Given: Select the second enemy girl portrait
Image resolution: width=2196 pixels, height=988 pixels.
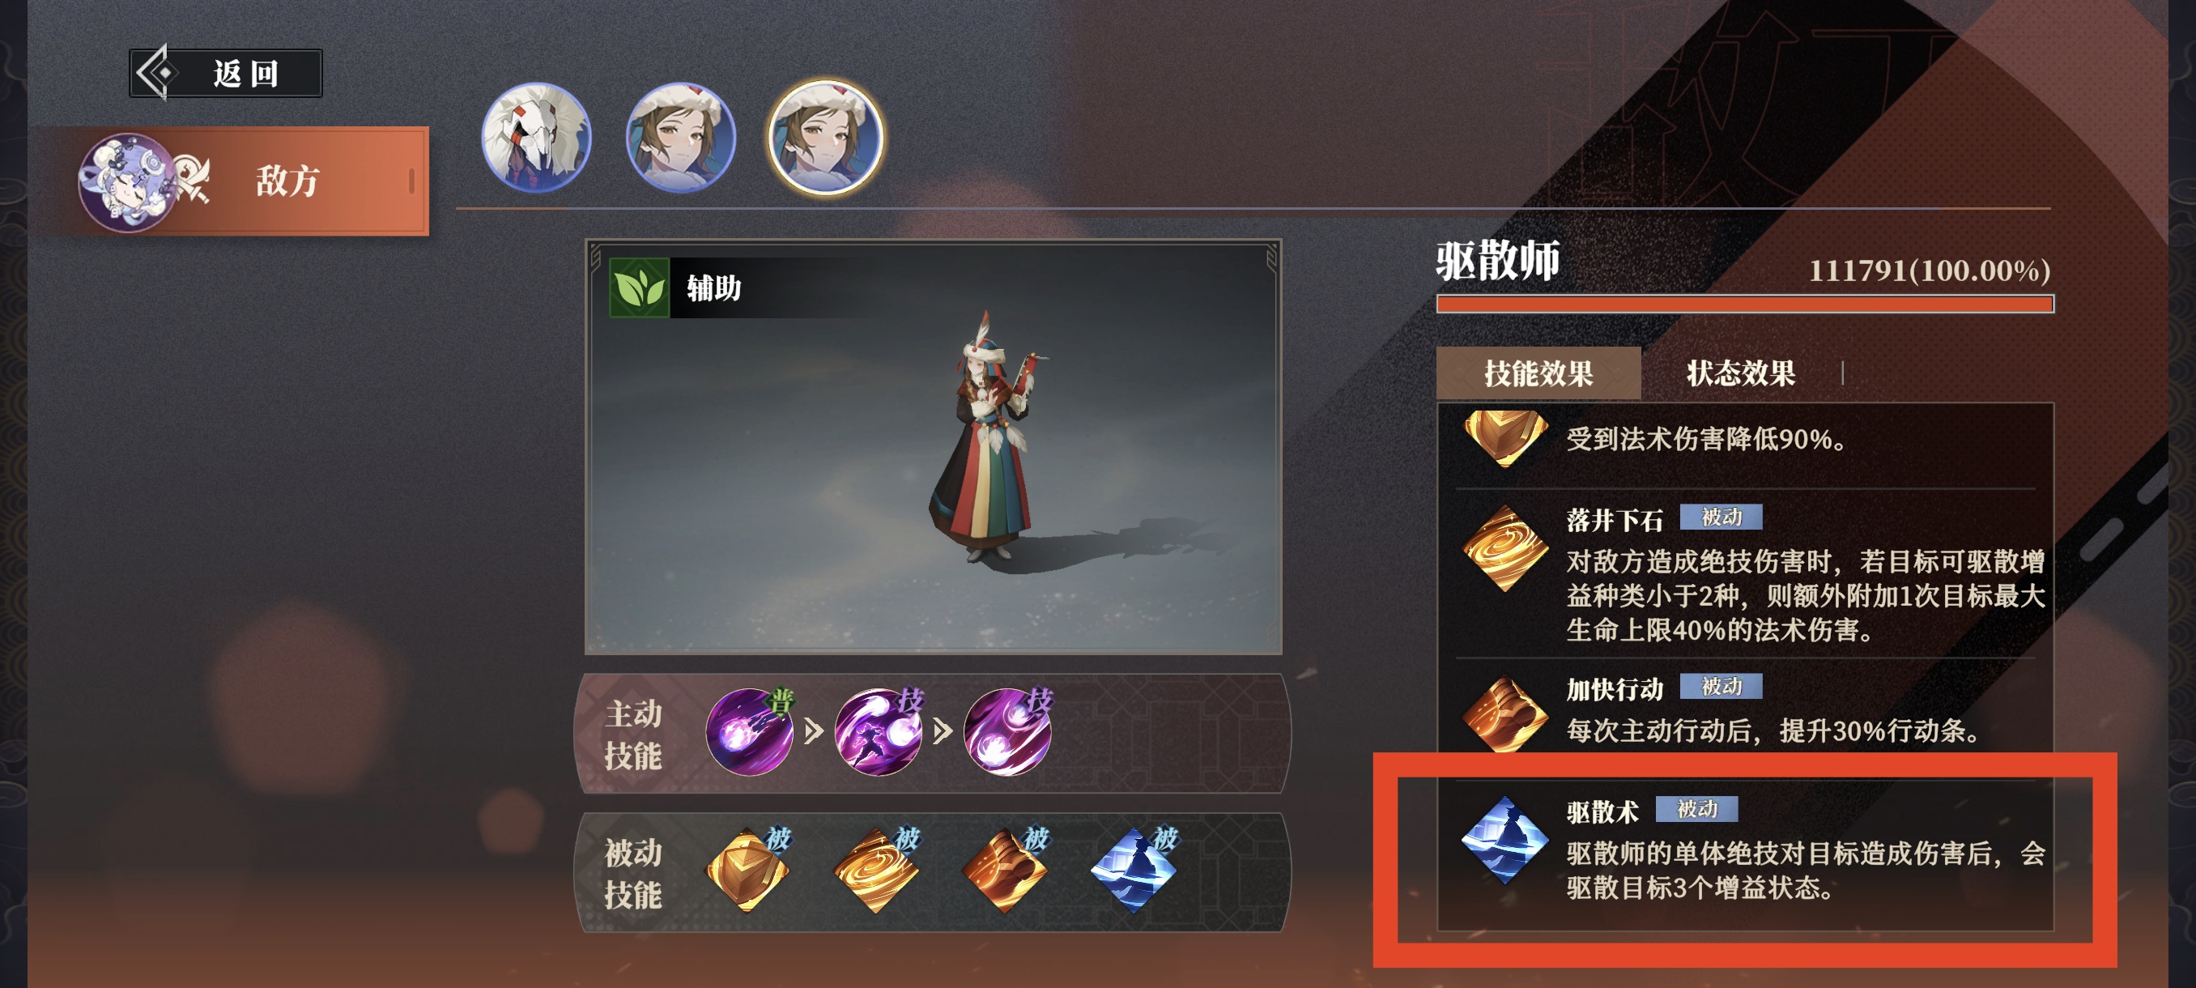Looking at the screenshot, I should [680, 137].
